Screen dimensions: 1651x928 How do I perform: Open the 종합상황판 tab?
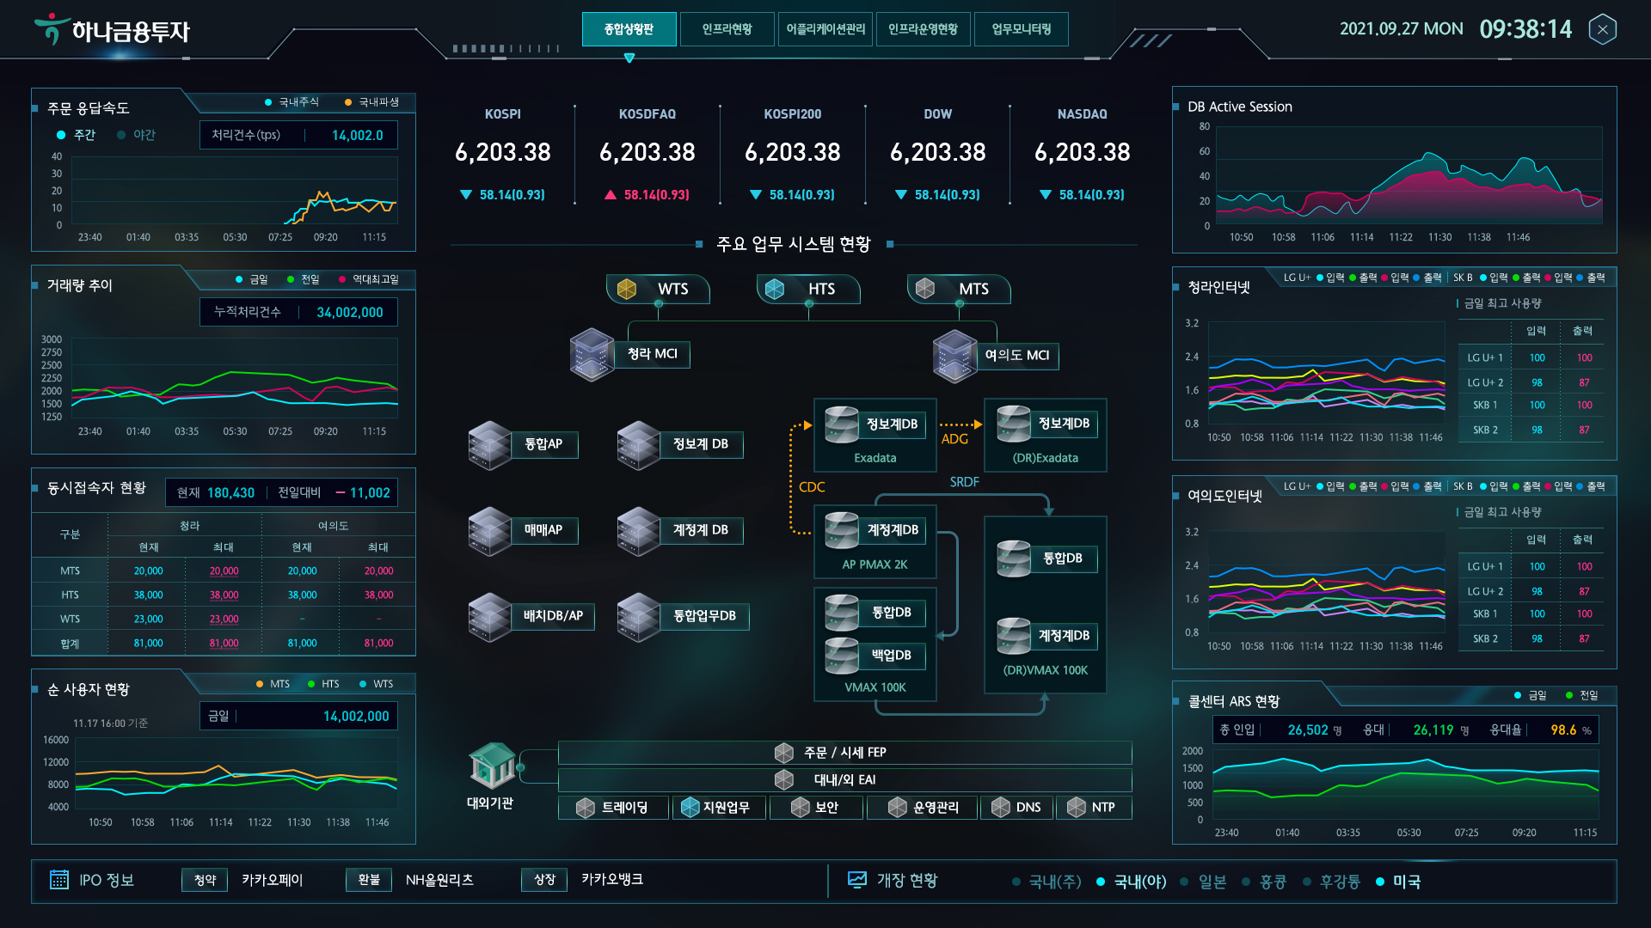(x=629, y=29)
